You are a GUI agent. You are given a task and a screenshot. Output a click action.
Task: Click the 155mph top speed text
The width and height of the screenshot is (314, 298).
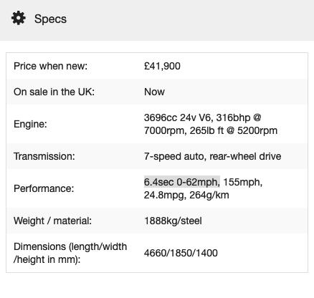243,182
